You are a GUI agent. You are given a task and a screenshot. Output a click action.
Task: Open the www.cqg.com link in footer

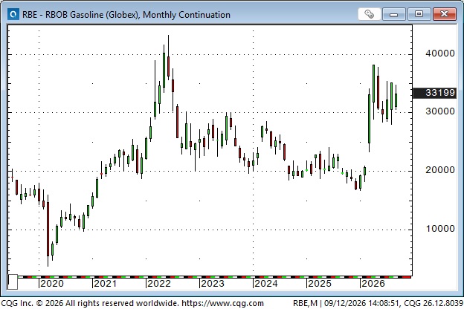pos(222,303)
